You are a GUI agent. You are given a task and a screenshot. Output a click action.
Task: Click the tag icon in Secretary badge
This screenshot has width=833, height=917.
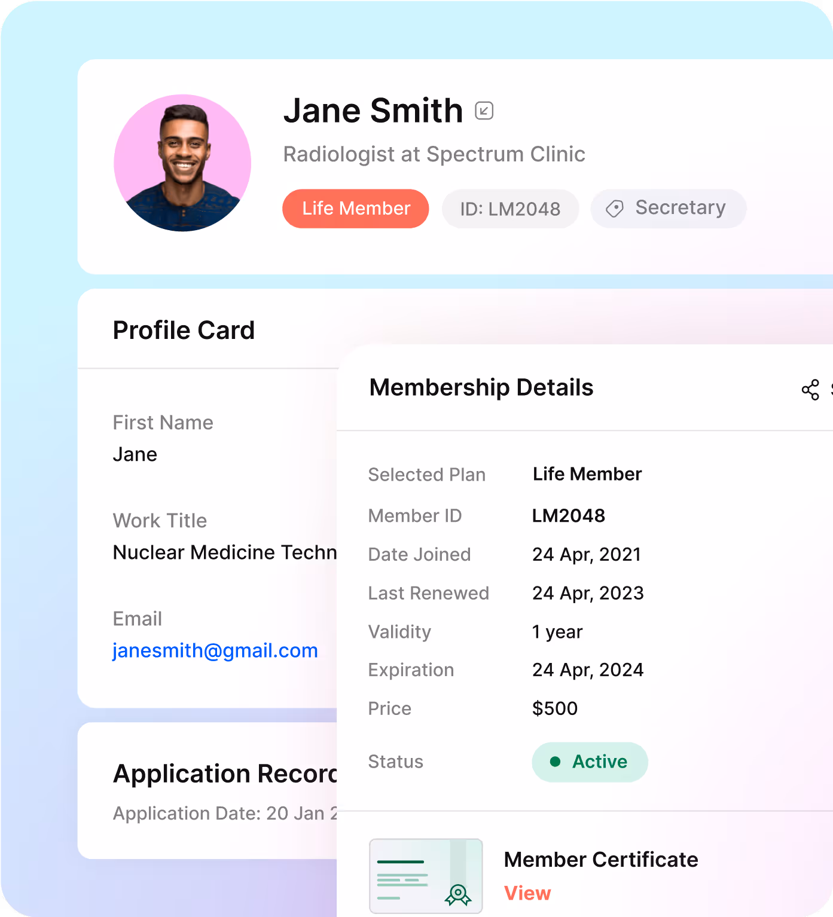[x=615, y=209]
